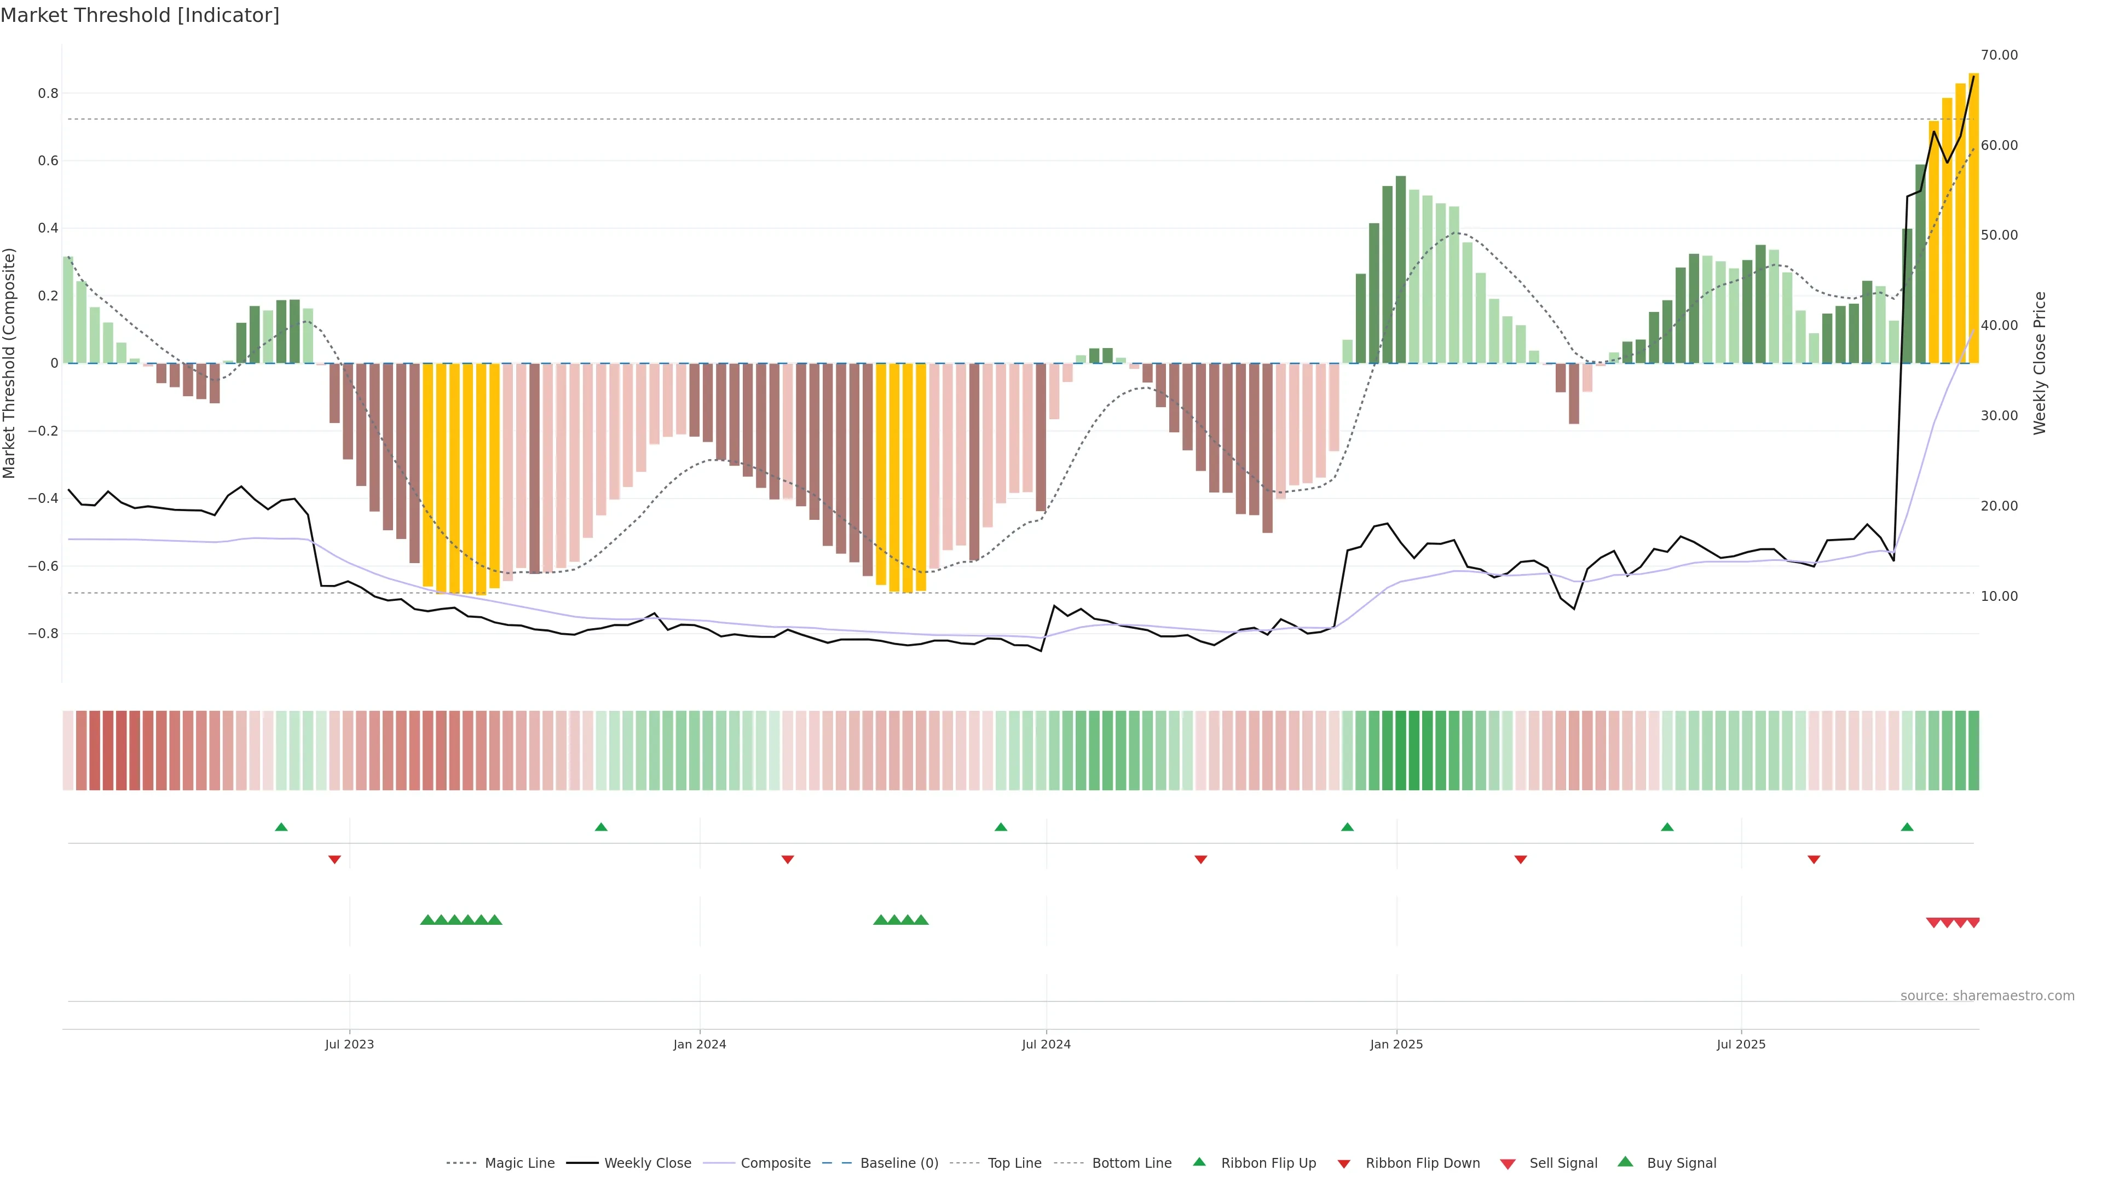The image size is (2102, 1182).
Task: Click the Sell Signal legend triangle icon
Action: pos(1508,1164)
